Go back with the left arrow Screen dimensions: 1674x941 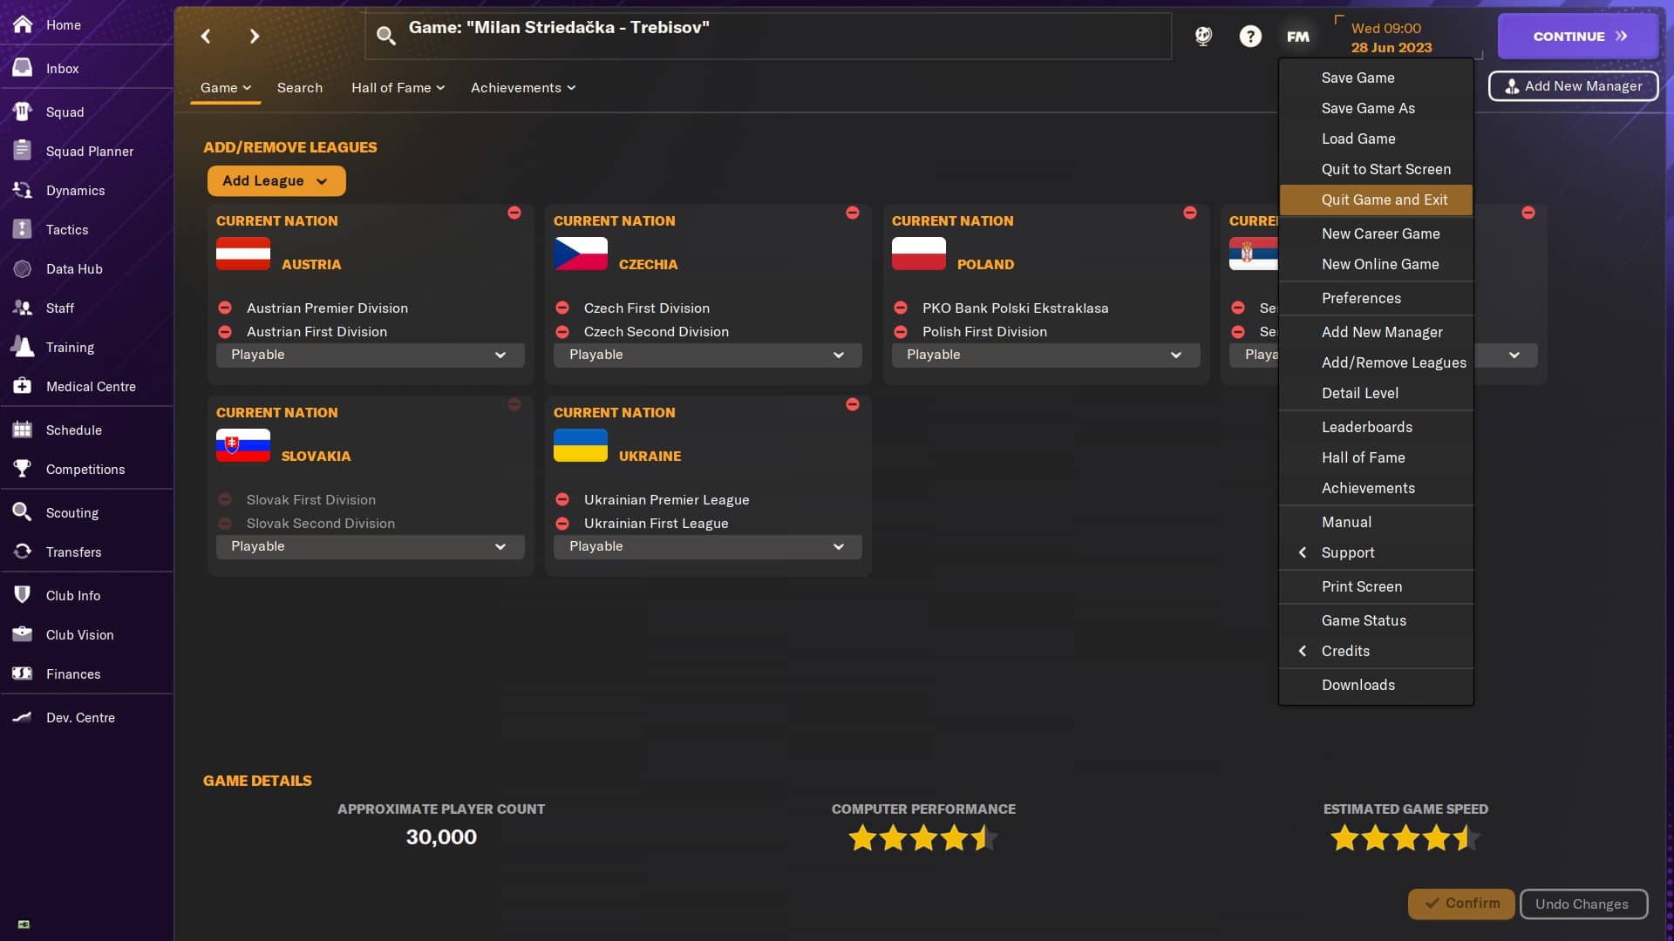click(206, 36)
